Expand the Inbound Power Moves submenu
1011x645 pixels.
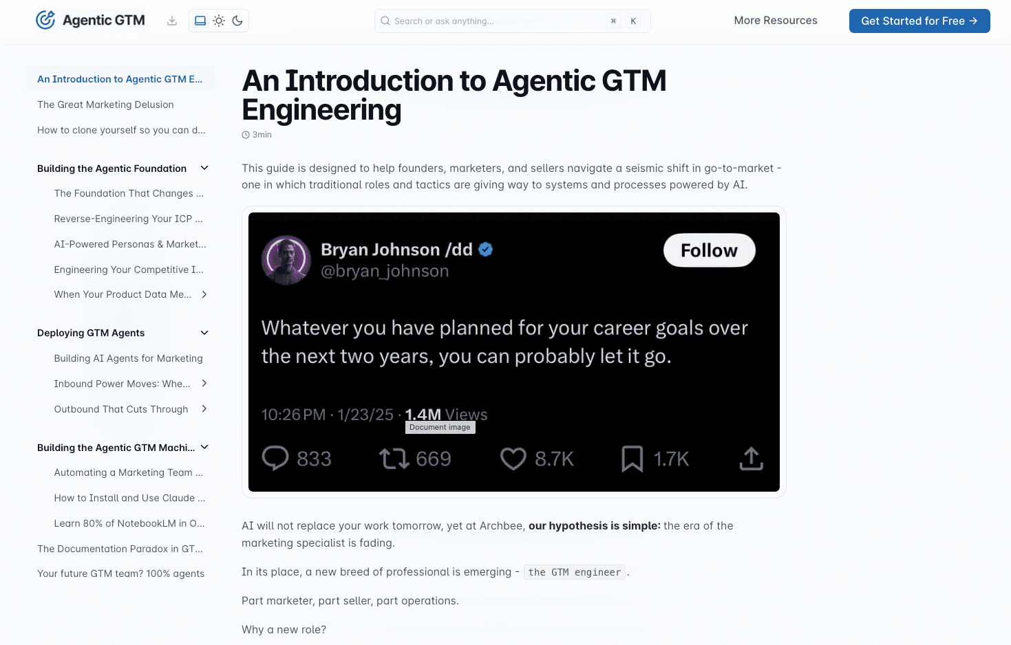pos(204,384)
